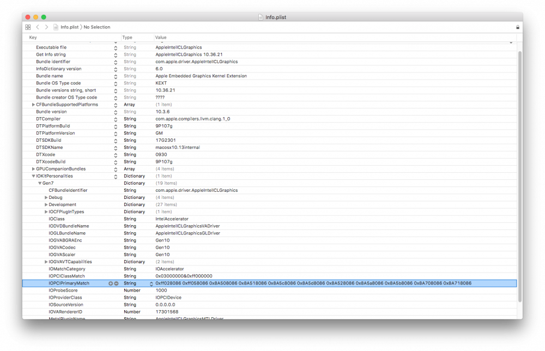Open key stepper for Bundle name row
This screenshot has height=351, width=545.
[x=116, y=76]
